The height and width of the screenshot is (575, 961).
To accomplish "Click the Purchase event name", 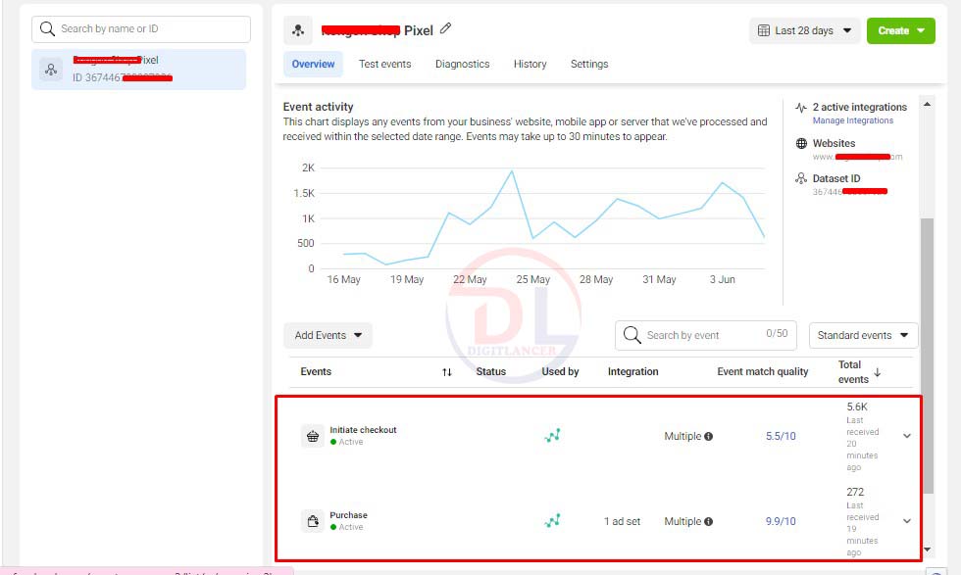I will [x=349, y=515].
